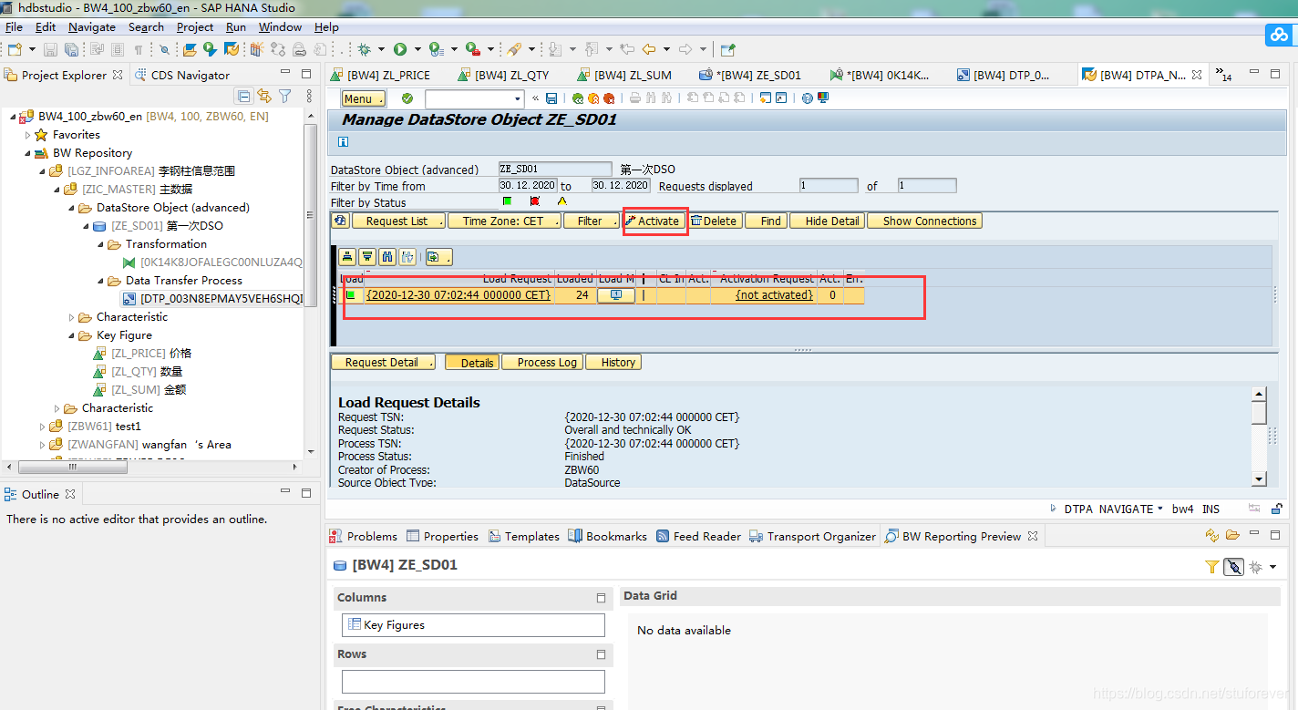1298x710 pixels.
Task: Open the Navigate menu
Action: [92, 27]
